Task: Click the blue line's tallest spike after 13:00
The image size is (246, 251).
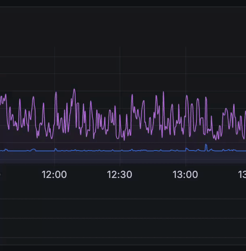Action: pos(206,145)
